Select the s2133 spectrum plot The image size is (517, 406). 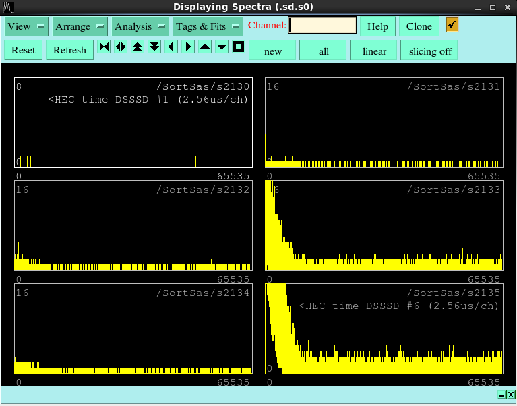pos(384,225)
